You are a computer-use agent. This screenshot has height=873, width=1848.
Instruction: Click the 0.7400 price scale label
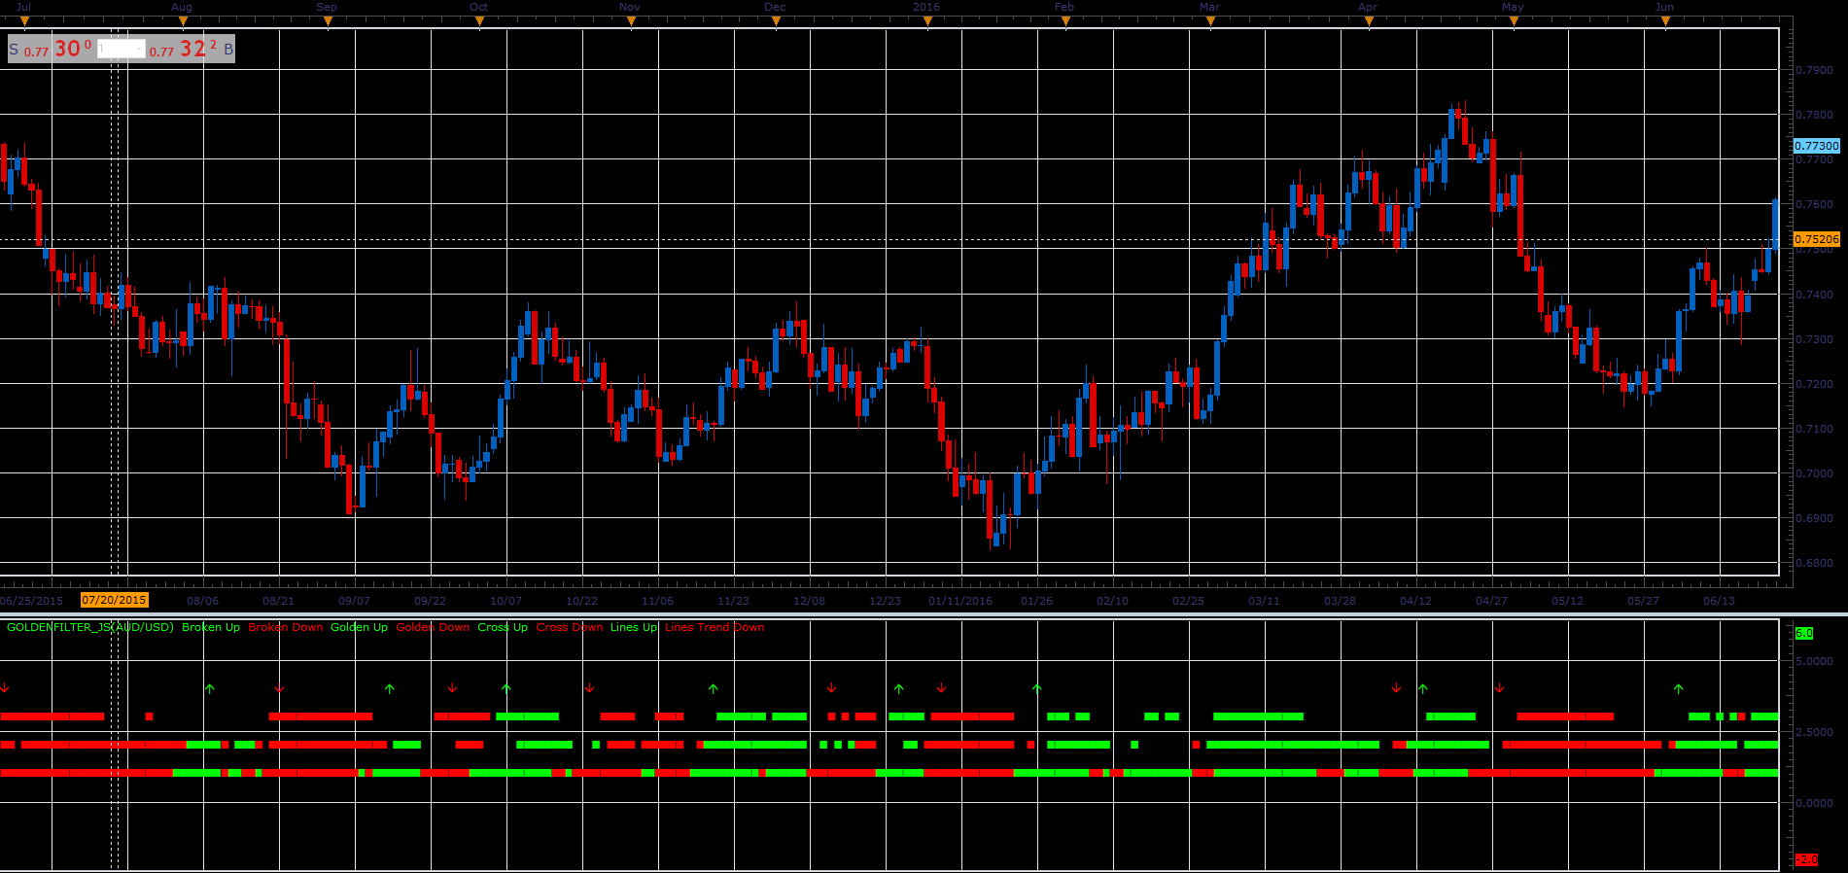1814,294
